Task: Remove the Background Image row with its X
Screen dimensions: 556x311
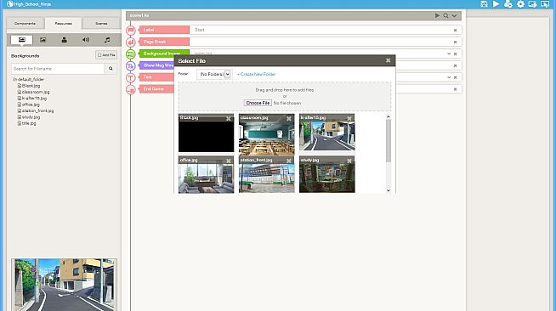Action: 456,54
